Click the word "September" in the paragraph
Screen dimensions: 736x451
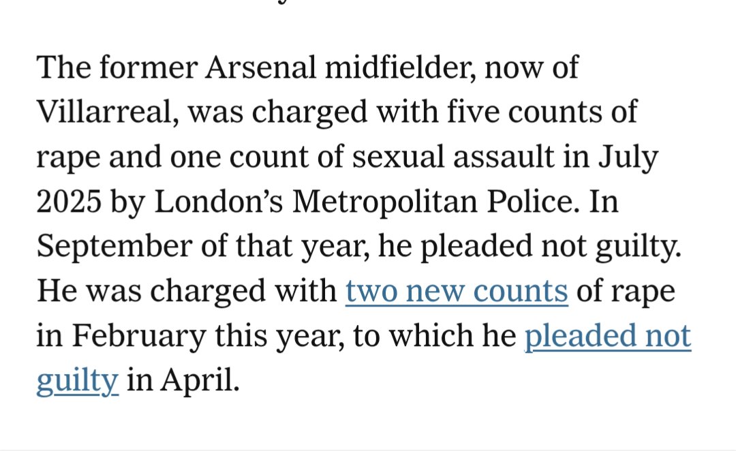point(114,247)
